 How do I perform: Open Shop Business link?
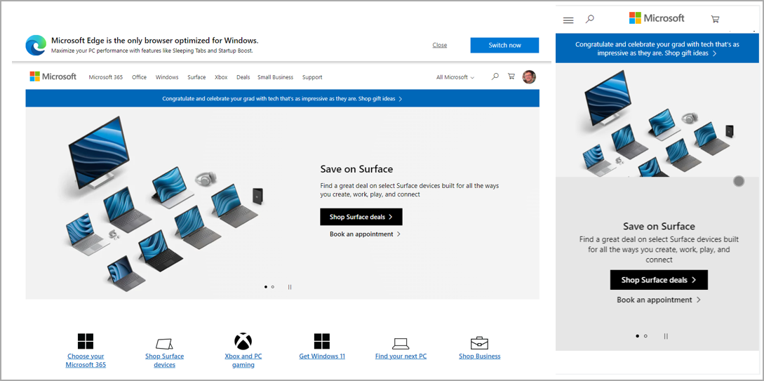pyautogui.click(x=479, y=356)
